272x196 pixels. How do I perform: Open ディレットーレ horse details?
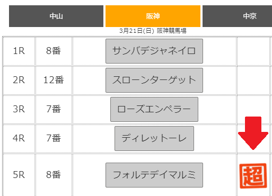click(154, 138)
